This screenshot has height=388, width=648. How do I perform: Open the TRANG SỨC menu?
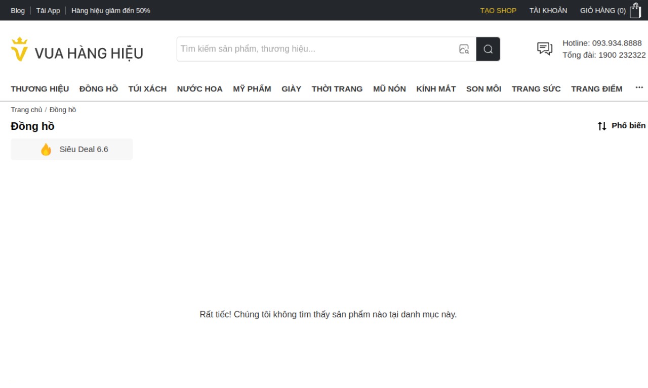536,89
